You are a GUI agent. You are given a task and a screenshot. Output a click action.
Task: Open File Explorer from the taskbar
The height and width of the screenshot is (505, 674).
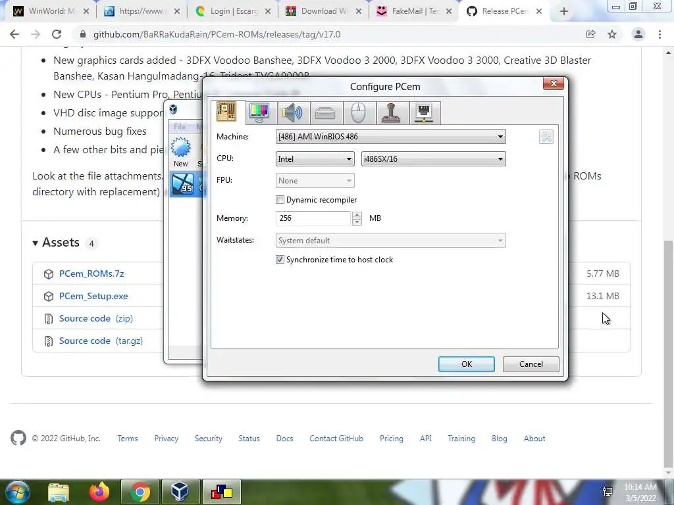click(59, 492)
